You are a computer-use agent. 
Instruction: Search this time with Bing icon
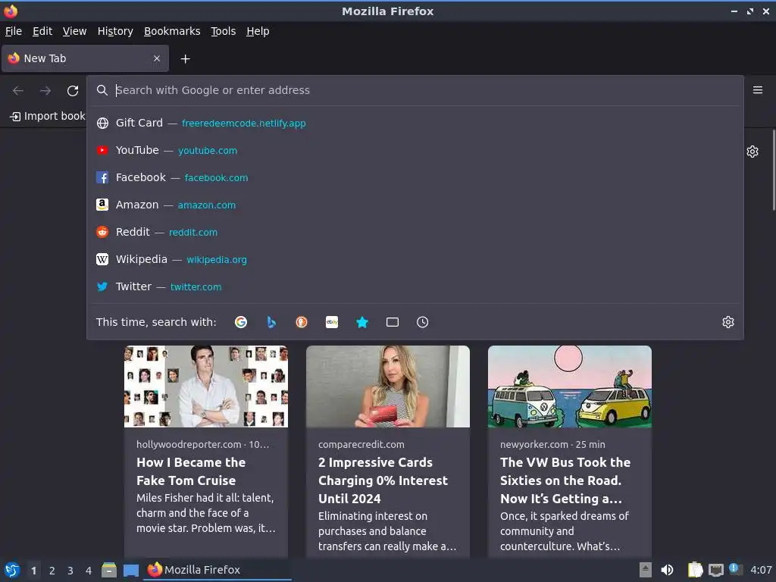[271, 322]
